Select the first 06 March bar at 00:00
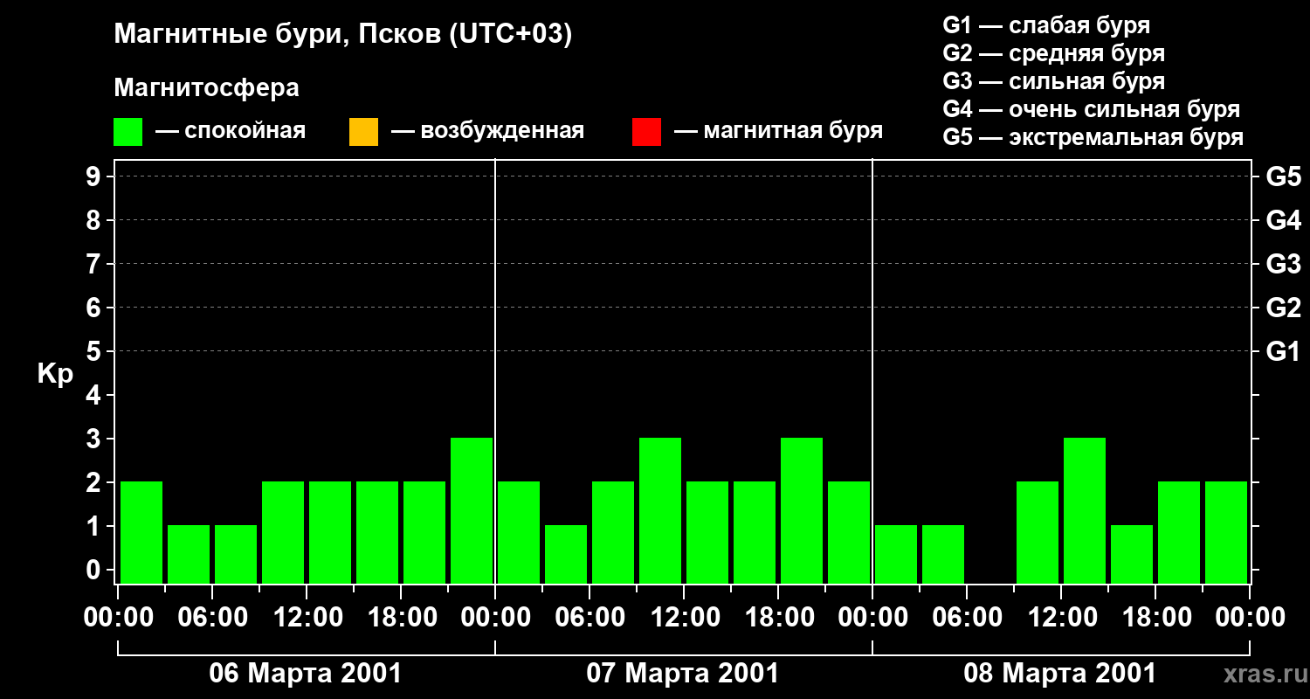 [x=141, y=532]
